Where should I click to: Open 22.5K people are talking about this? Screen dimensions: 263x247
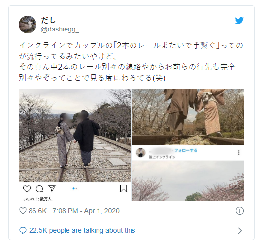coord(82,230)
